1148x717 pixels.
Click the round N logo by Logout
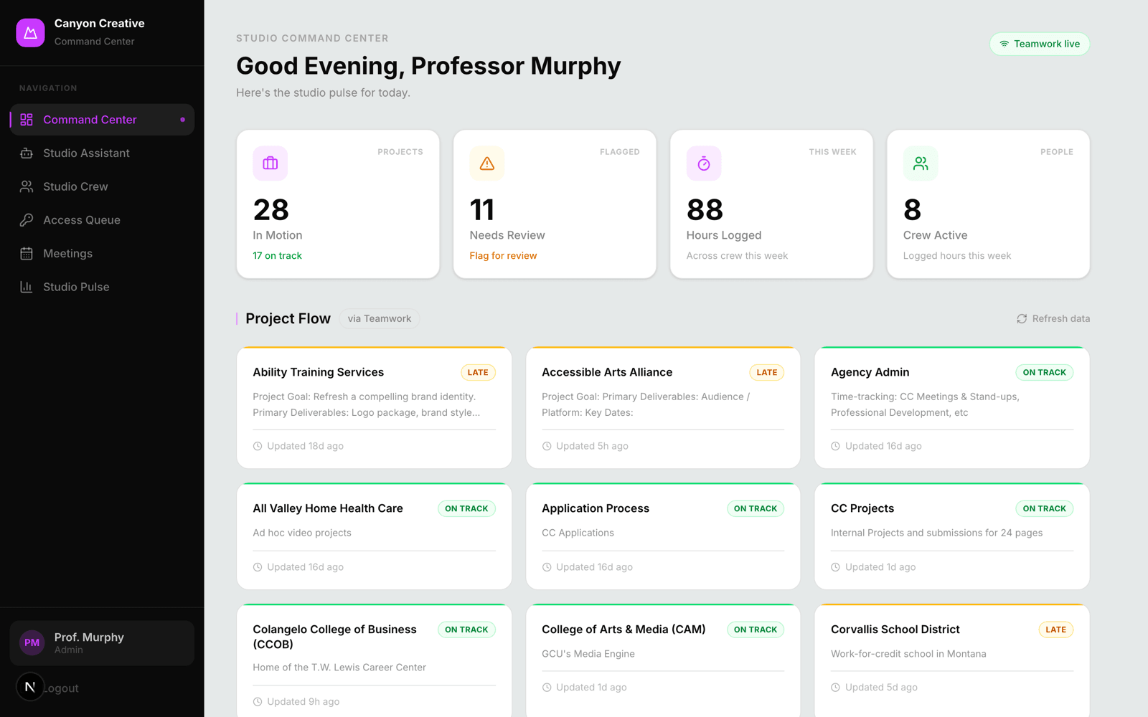(x=30, y=687)
